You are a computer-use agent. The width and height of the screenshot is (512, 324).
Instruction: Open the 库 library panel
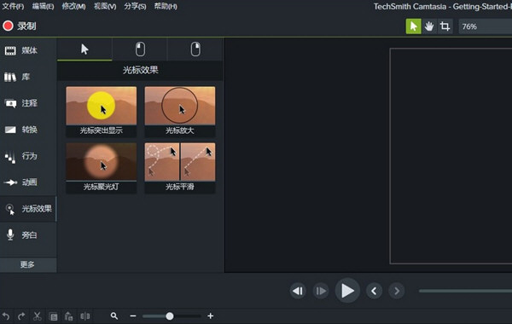point(28,77)
